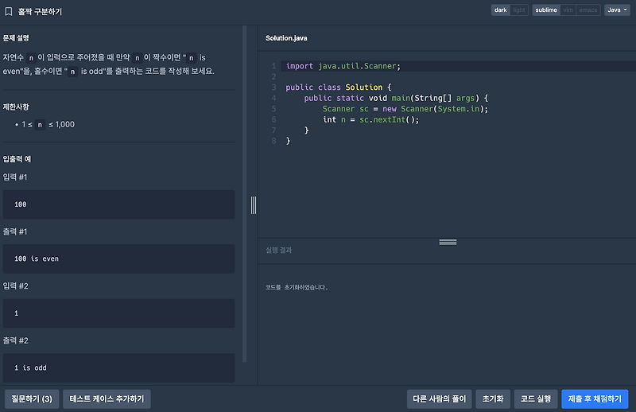Click the 홀짝 구분하기 title
This screenshot has height=412, width=636.
[x=40, y=12]
